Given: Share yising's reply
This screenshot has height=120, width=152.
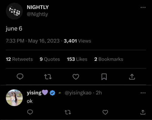Looking at the screenshot, I should click(143, 112).
